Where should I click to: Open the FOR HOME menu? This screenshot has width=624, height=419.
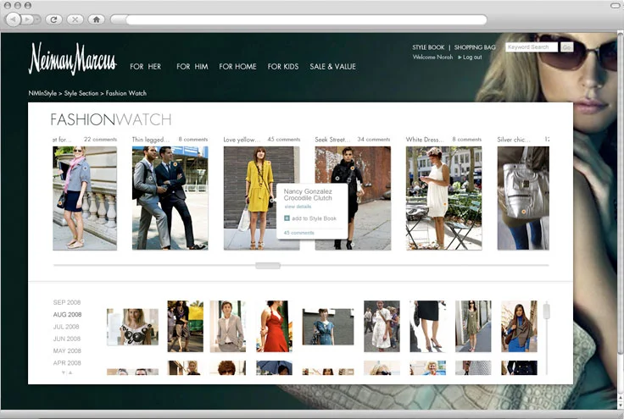(x=237, y=67)
